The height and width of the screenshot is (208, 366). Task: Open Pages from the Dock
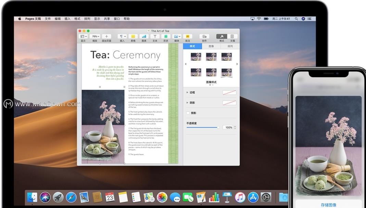coord(201,197)
